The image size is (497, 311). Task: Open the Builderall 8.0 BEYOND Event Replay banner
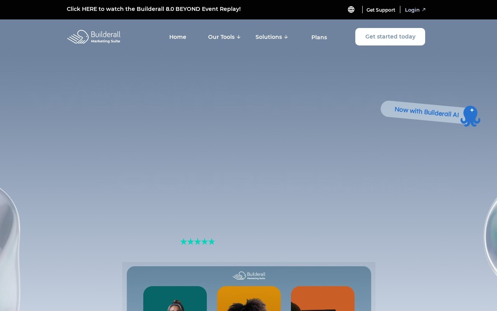pos(154,9)
